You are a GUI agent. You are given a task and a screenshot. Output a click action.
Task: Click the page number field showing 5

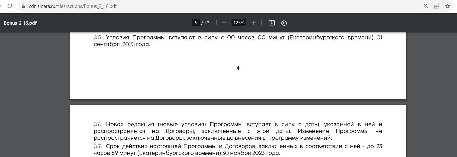(x=196, y=23)
